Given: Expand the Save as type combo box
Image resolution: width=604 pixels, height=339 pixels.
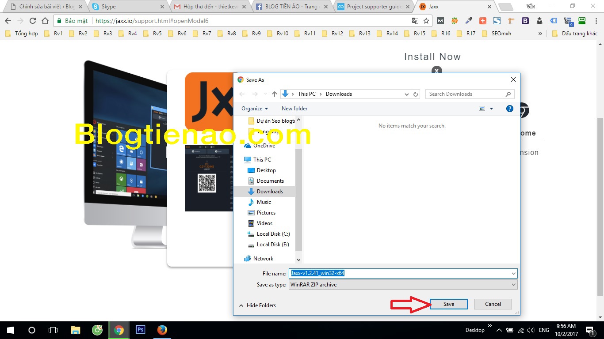Looking at the screenshot, I should [x=403, y=285].
